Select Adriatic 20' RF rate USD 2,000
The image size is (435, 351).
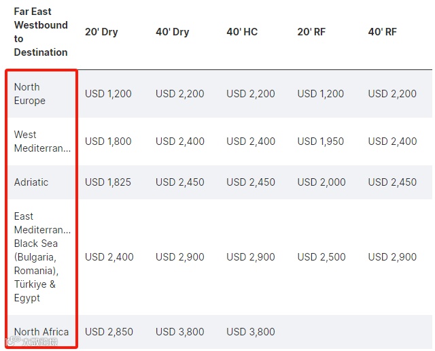(321, 182)
